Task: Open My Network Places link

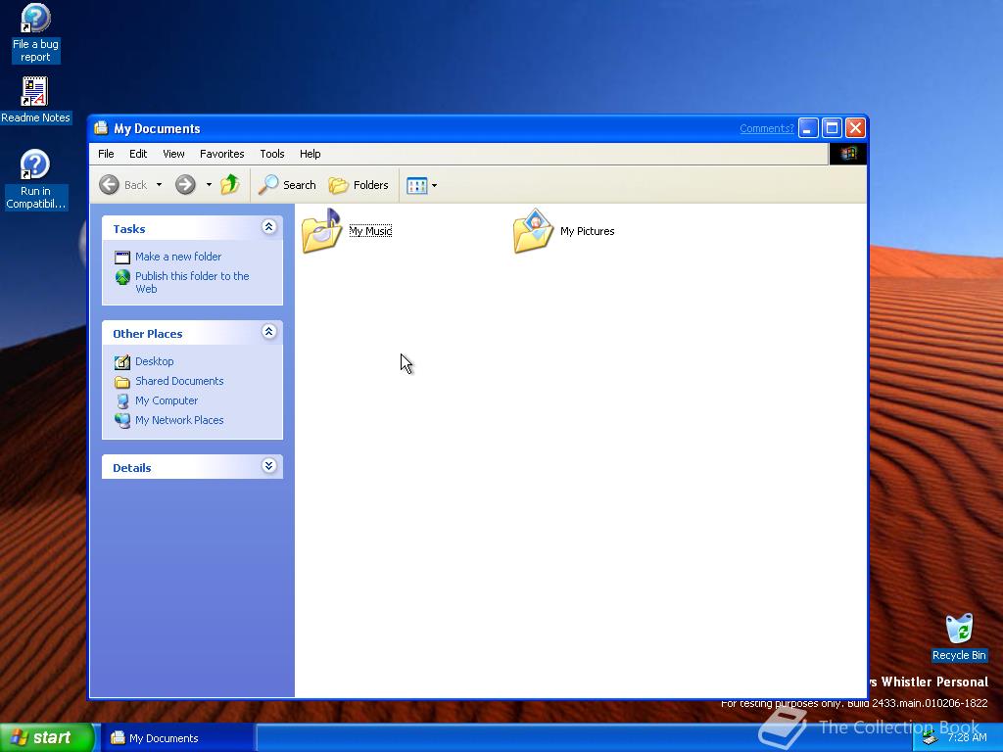Action: tap(179, 420)
